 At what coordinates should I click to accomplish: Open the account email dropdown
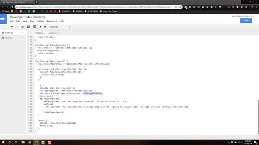243,16
